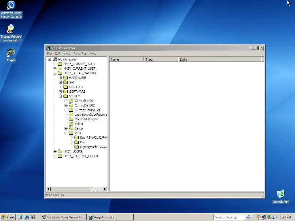Open the Edit menu

point(58,54)
